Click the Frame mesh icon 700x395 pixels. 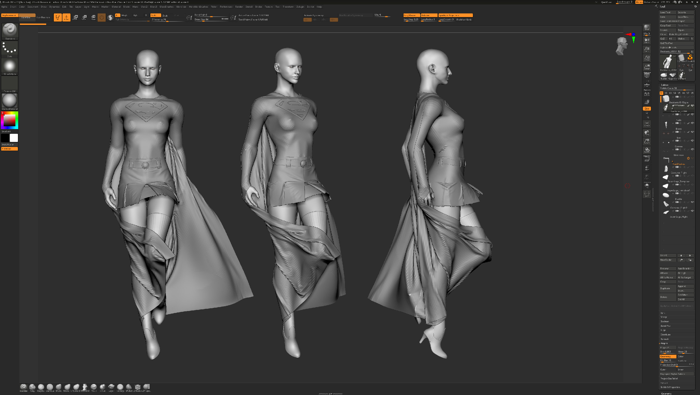647,124
